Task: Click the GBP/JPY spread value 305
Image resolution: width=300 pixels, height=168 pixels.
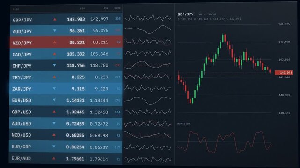Action: click(117, 19)
